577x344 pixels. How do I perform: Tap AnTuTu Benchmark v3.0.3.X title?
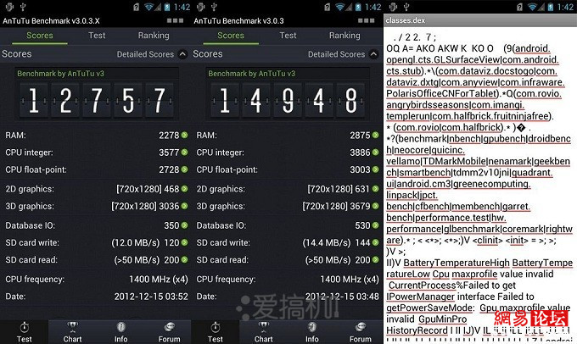pos(51,21)
